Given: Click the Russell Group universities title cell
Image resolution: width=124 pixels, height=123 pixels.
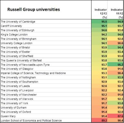Looking at the screenshot, I should click(46, 10).
